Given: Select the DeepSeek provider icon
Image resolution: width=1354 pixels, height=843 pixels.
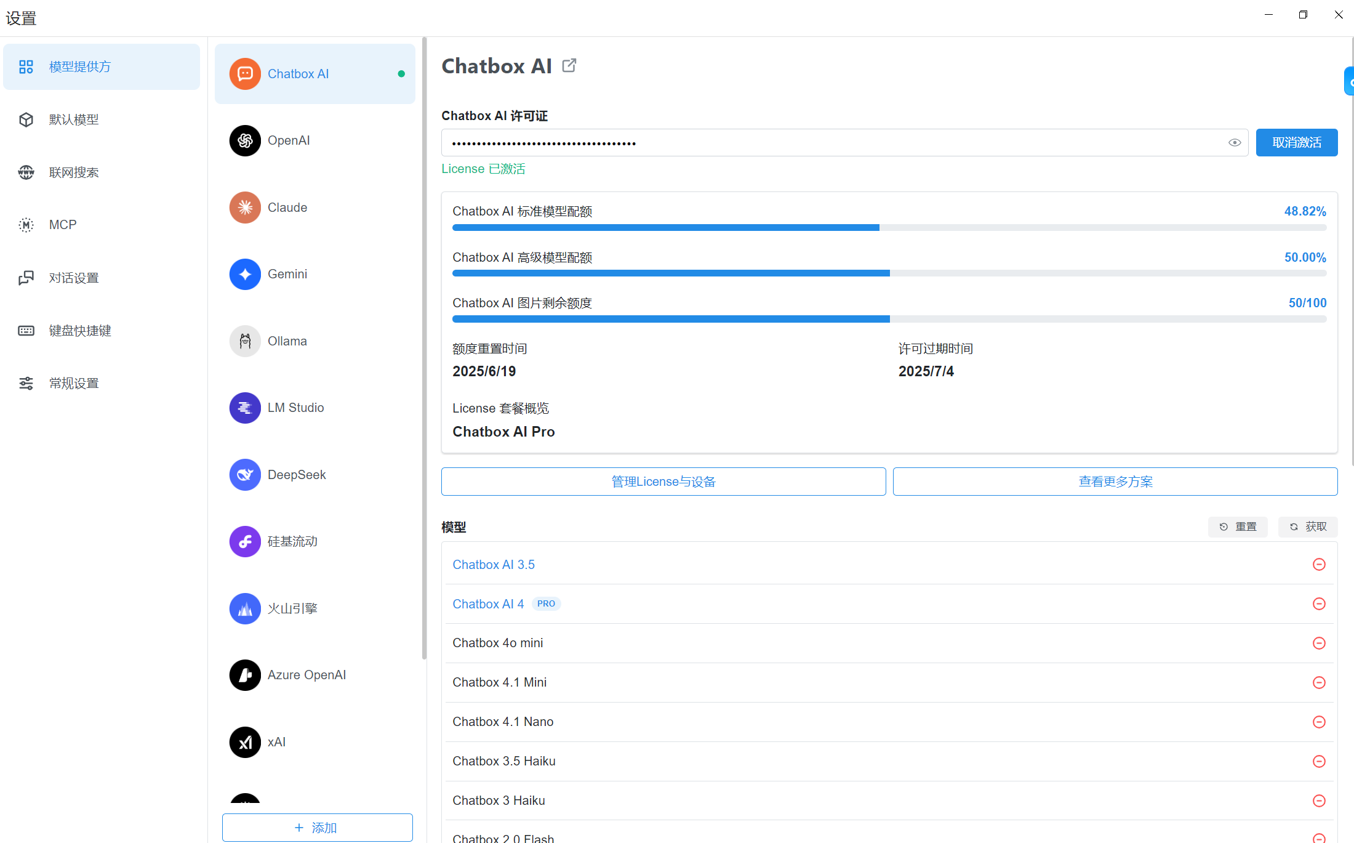Looking at the screenshot, I should [245, 475].
